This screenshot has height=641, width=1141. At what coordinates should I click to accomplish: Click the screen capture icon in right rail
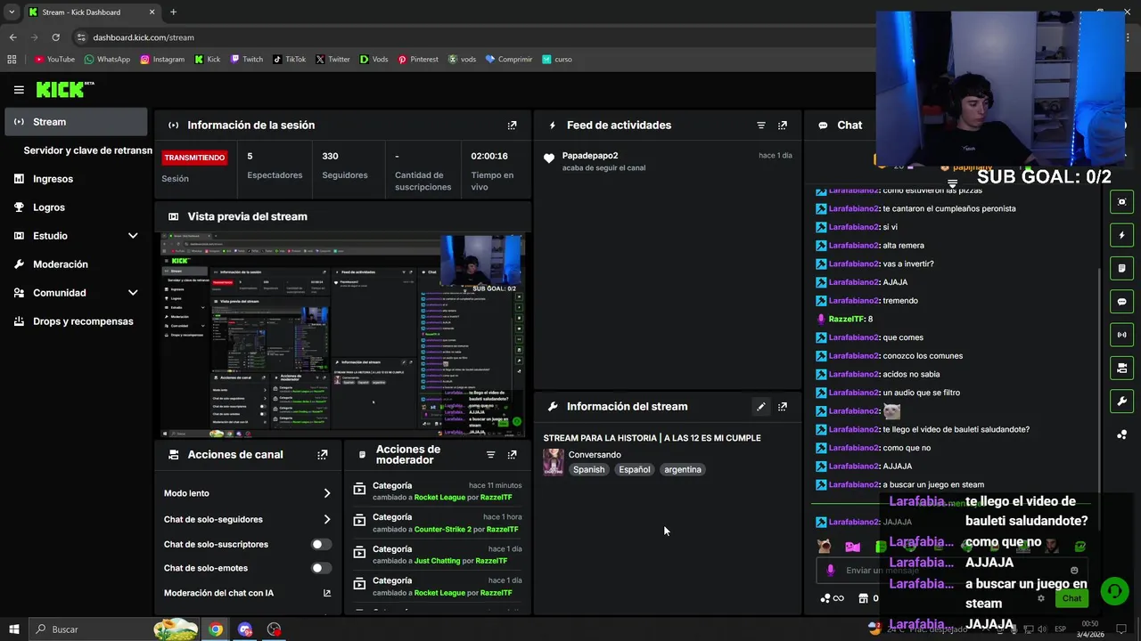[1121, 202]
